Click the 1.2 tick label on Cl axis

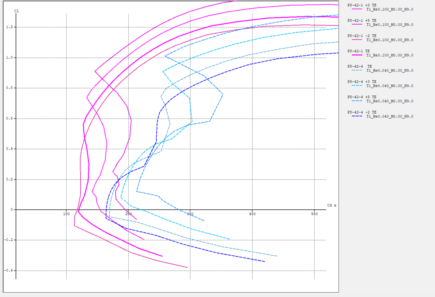8,27
